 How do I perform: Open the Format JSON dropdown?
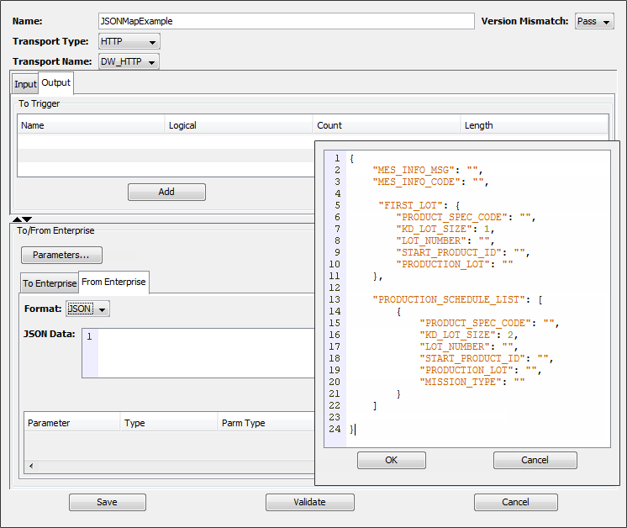click(x=88, y=309)
